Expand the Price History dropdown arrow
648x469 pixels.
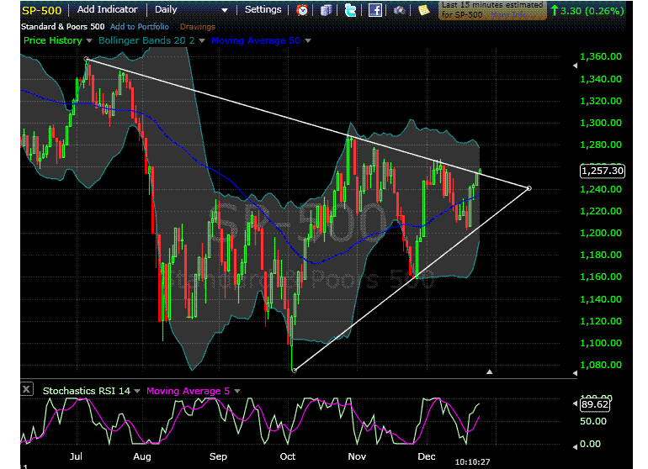click(x=89, y=41)
